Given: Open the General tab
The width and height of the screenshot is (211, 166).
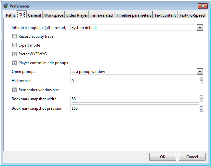Looking at the screenshot, I should [x=34, y=15].
